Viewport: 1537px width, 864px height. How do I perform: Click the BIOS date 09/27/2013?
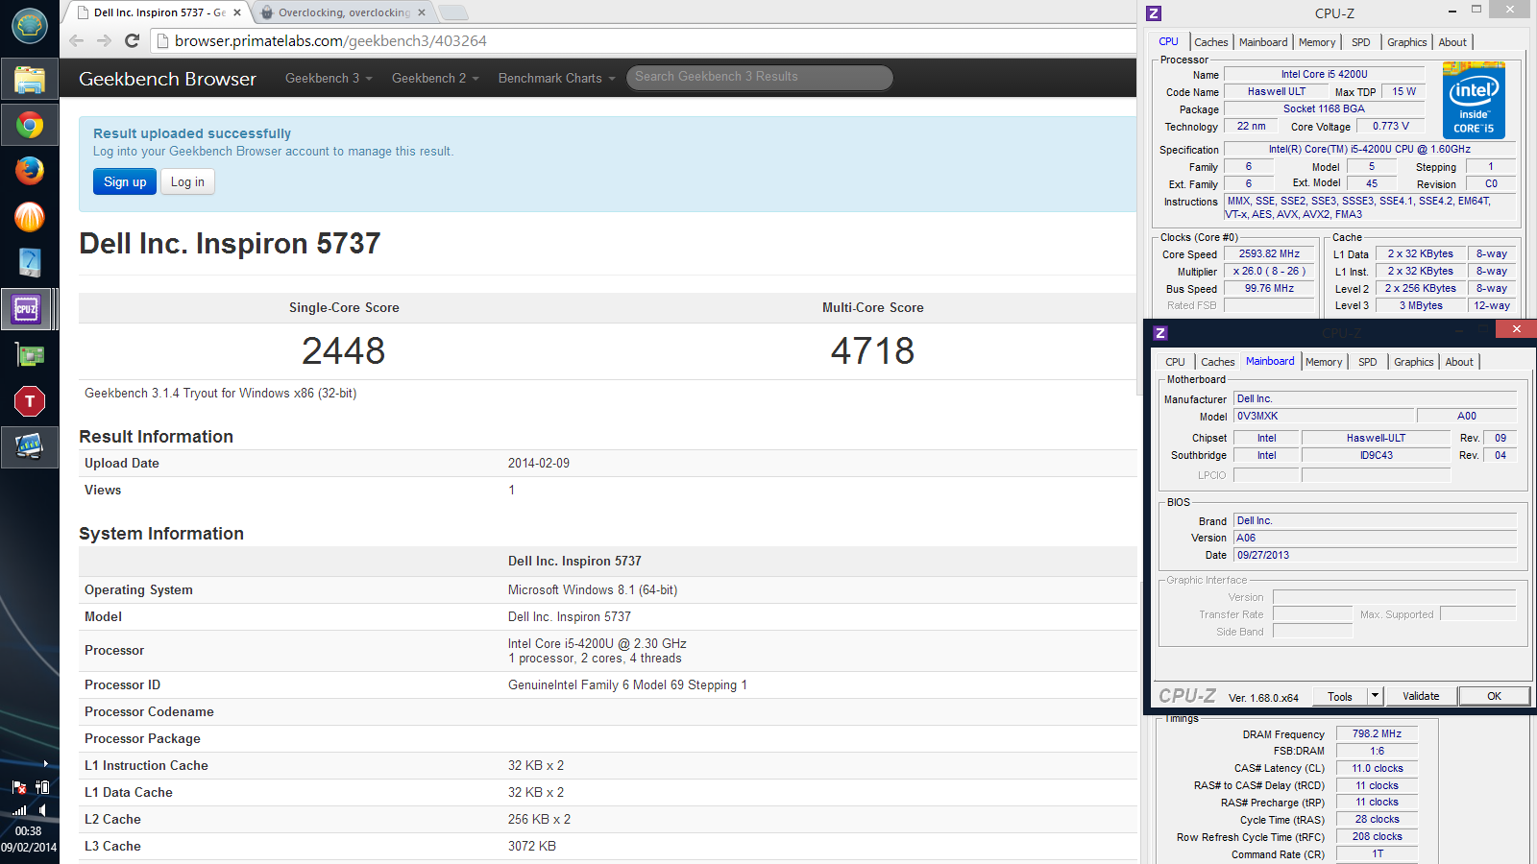click(x=1376, y=555)
